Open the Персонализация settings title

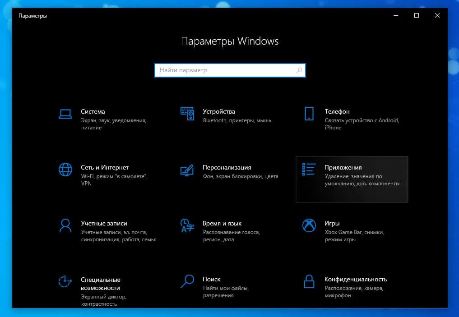click(227, 168)
